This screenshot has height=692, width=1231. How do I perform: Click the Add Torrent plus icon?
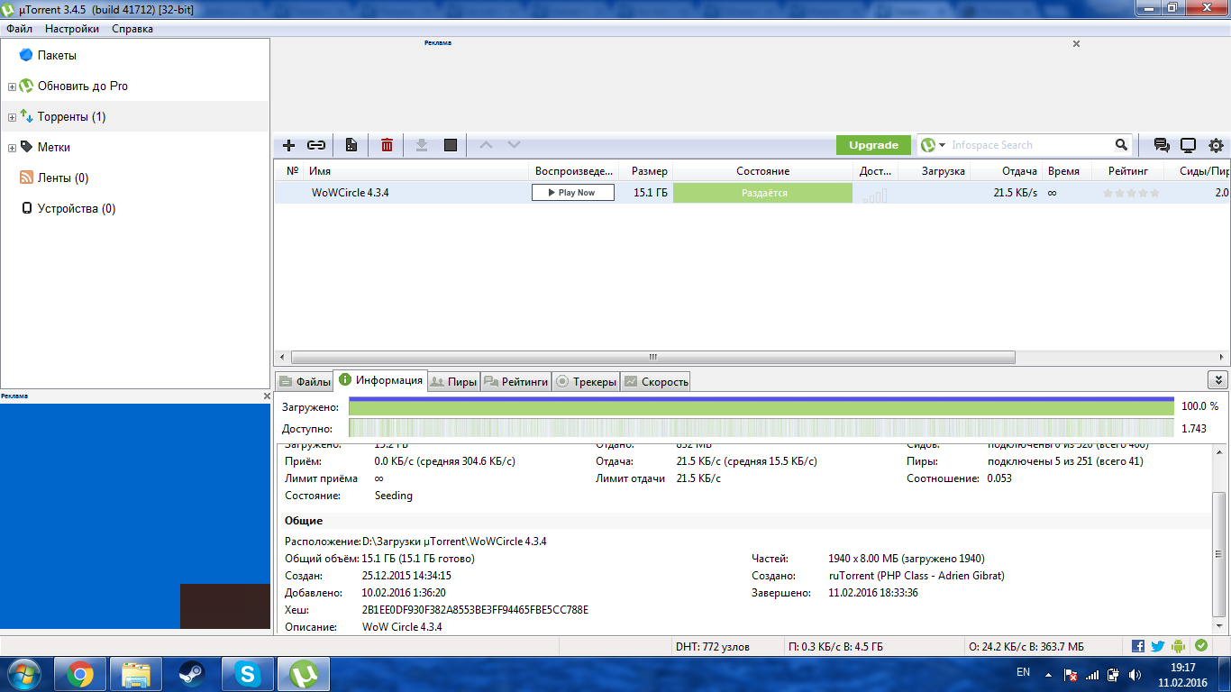pos(289,145)
